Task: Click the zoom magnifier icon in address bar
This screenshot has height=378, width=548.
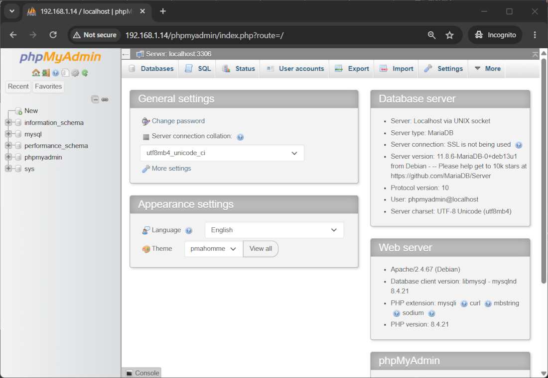Action: [x=431, y=35]
